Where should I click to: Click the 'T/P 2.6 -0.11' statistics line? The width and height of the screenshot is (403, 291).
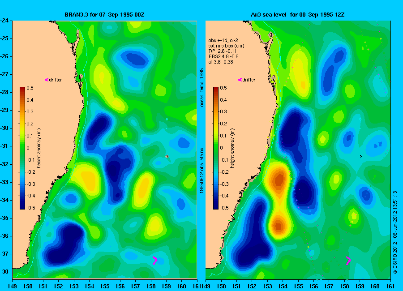point(223,51)
